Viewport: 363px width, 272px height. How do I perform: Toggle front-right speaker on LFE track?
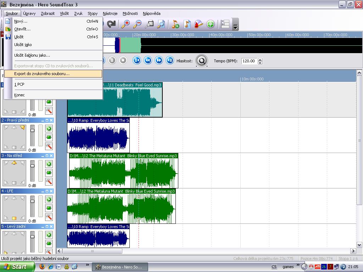pos(22,198)
